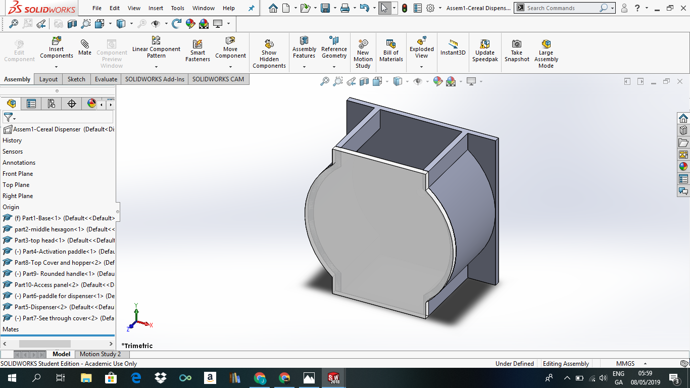690x388 pixels.
Task: Click the Reference Geometry icon
Action: (334, 41)
